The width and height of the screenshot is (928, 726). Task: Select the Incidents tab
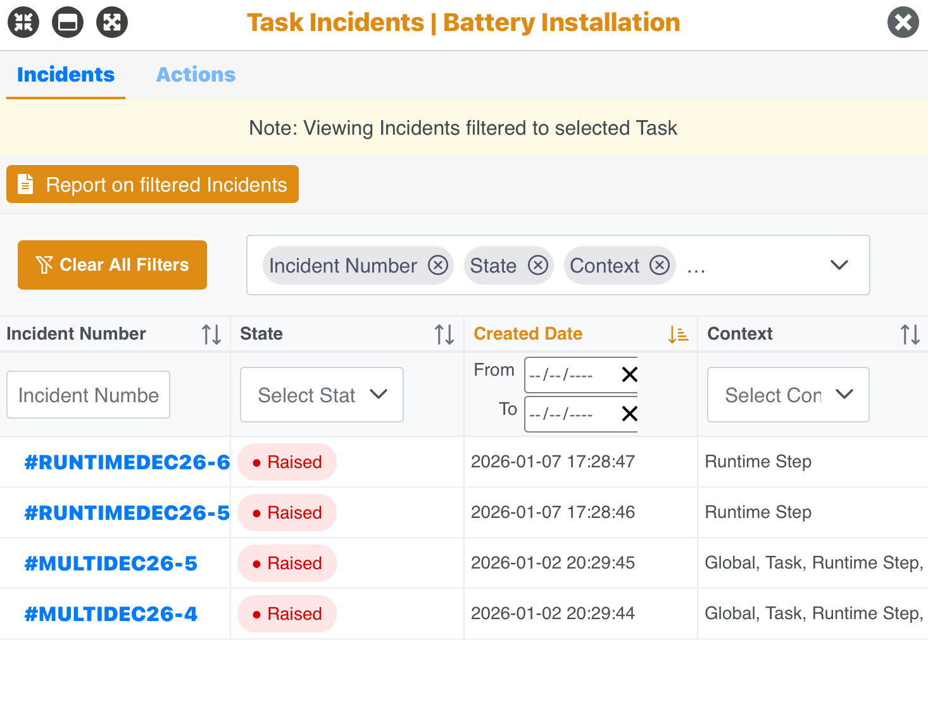point(65,75)
